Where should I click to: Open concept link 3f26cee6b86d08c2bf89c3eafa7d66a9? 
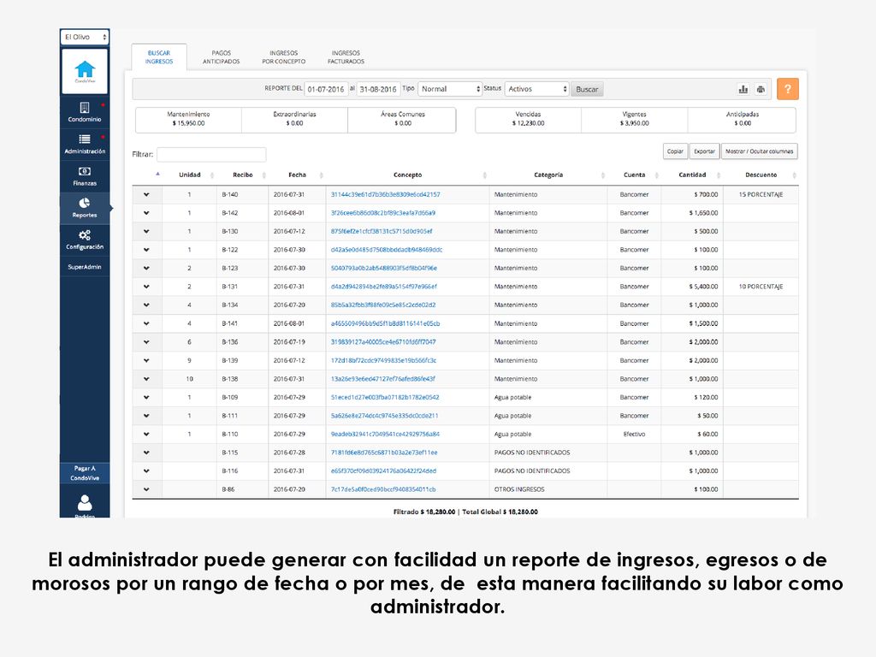(382, 213)
